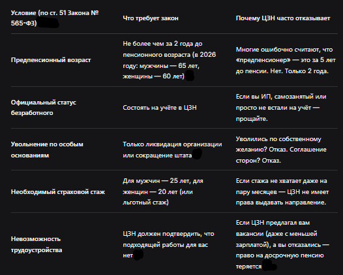Click the «Необходимый страховой стаж» cell
This screenshot has height=275, width=343.
coord(58,192)
